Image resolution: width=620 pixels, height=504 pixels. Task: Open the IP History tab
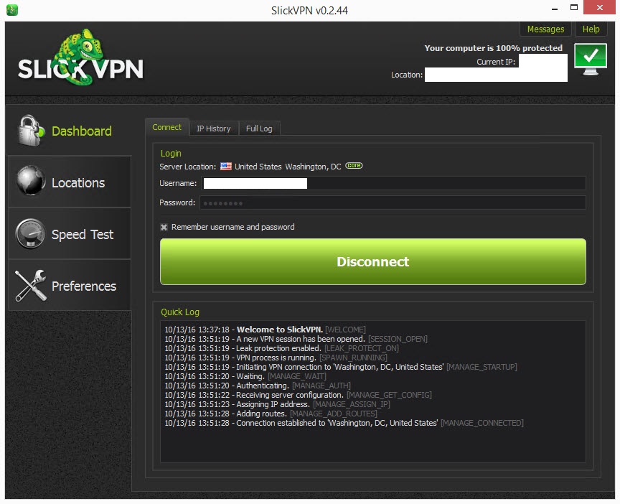(x=214, y=129)
